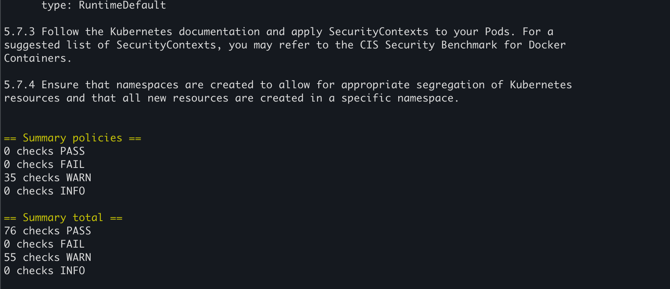Click the 'Summary total' heading

coord(63,218)
